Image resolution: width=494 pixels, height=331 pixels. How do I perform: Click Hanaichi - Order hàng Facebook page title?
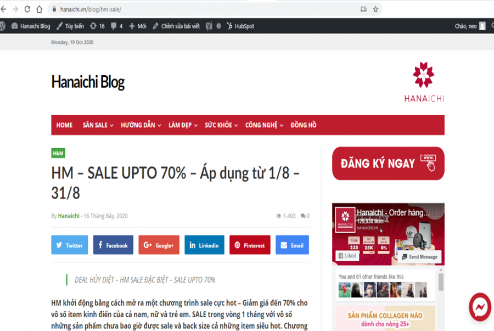(393, 212)
